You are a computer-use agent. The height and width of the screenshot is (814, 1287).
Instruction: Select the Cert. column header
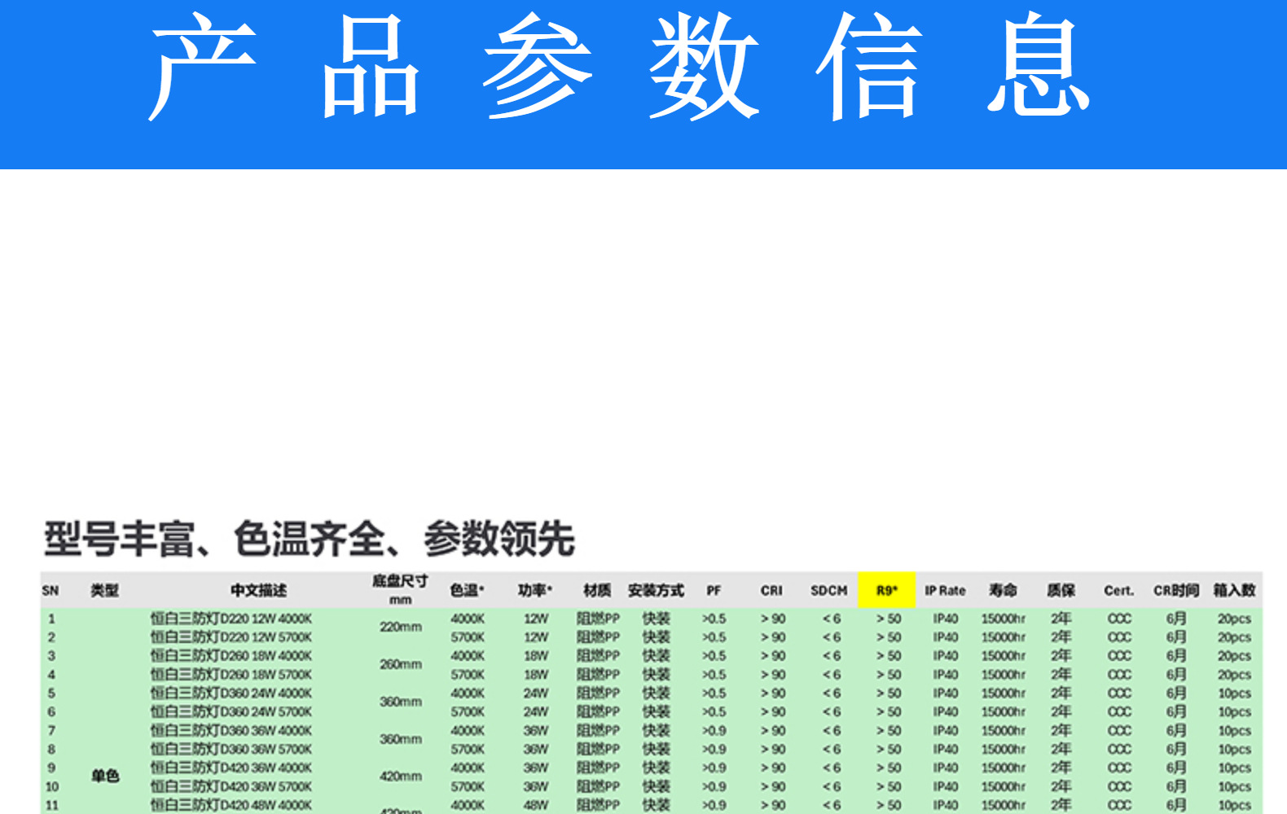(1118, 590)
